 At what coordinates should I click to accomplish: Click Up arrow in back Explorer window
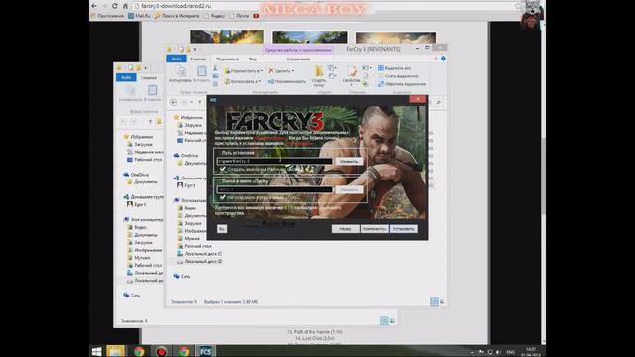click(x=150, y=122)
